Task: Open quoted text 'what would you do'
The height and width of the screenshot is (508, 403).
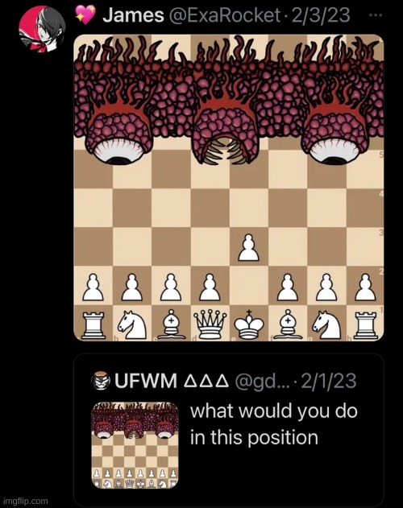Action: 274,411
